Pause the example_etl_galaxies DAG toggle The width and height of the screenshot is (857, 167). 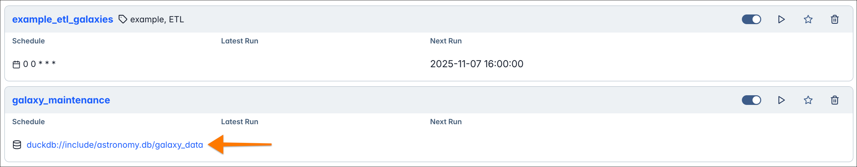[751, 19]
